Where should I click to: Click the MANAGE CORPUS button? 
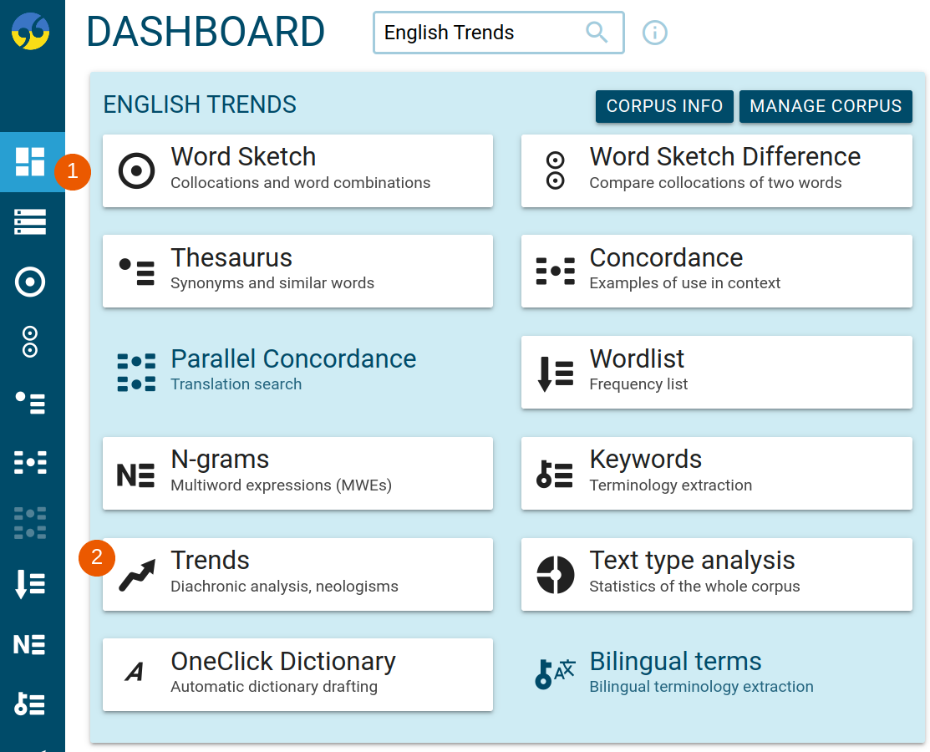pyautogui.click(x=826, y=106)
